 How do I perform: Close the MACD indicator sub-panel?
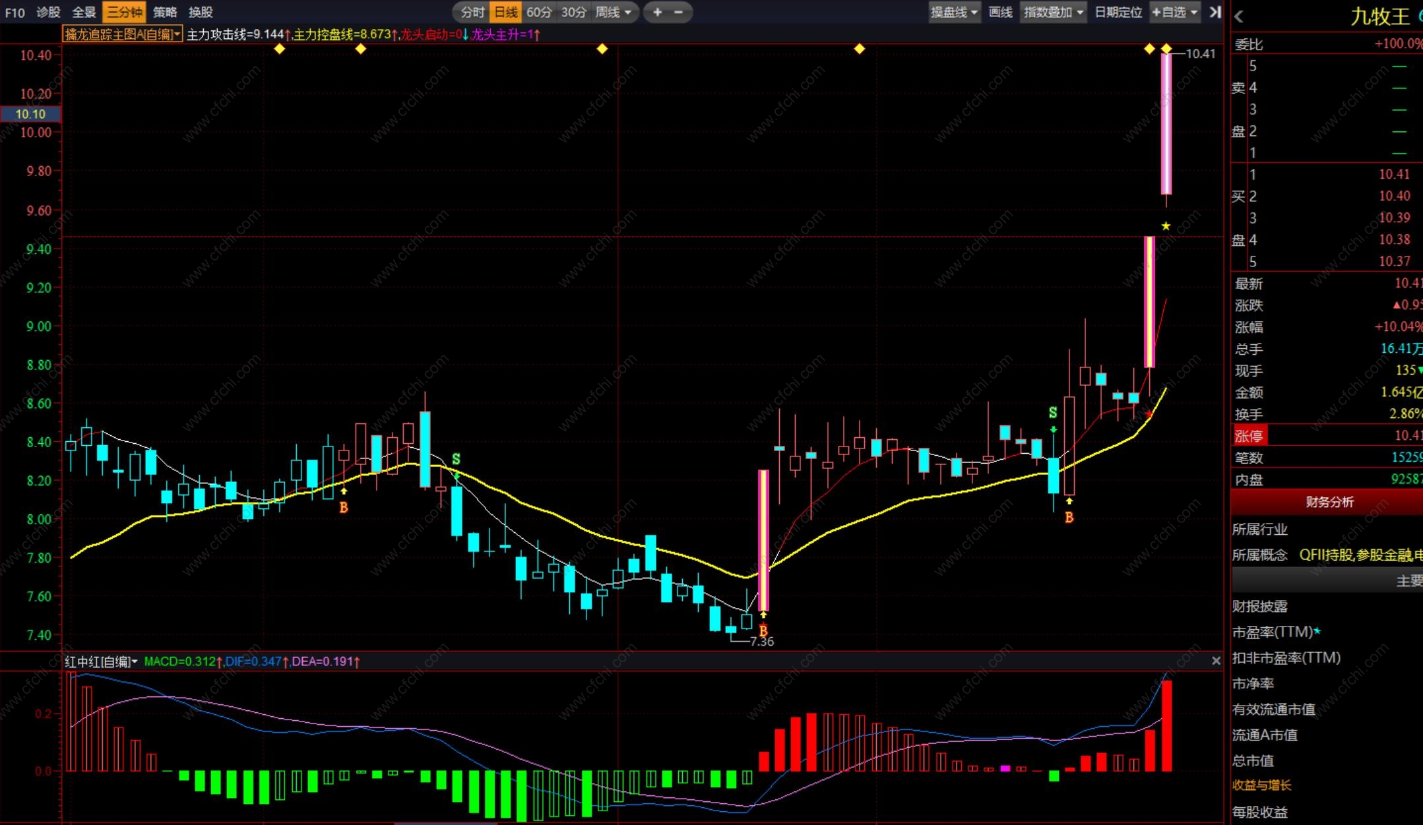[x=1216, y=661]
